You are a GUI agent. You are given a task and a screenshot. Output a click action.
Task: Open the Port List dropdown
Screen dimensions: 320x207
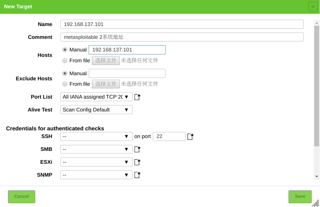point(96,97)
